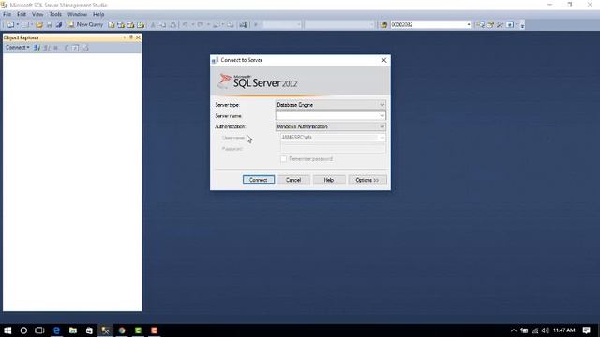Click the Analysis Services XMLA Query icon
This screenshot has height=337, width=600.
(x=141, y=25)
